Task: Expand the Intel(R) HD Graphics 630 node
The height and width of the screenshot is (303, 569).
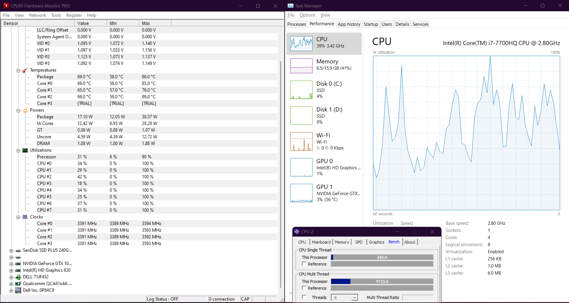Action: point(11,271)
